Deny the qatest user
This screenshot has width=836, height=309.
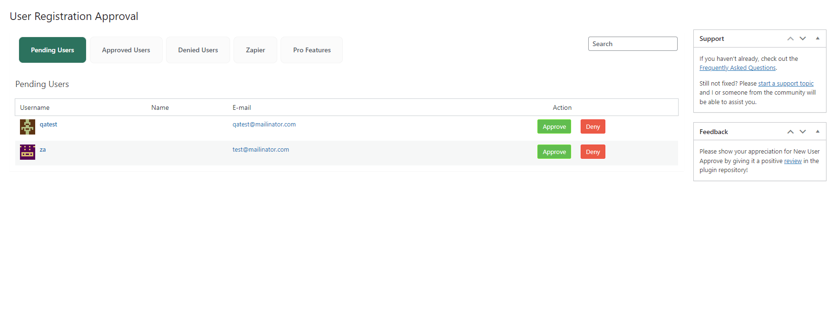point(593,127)
